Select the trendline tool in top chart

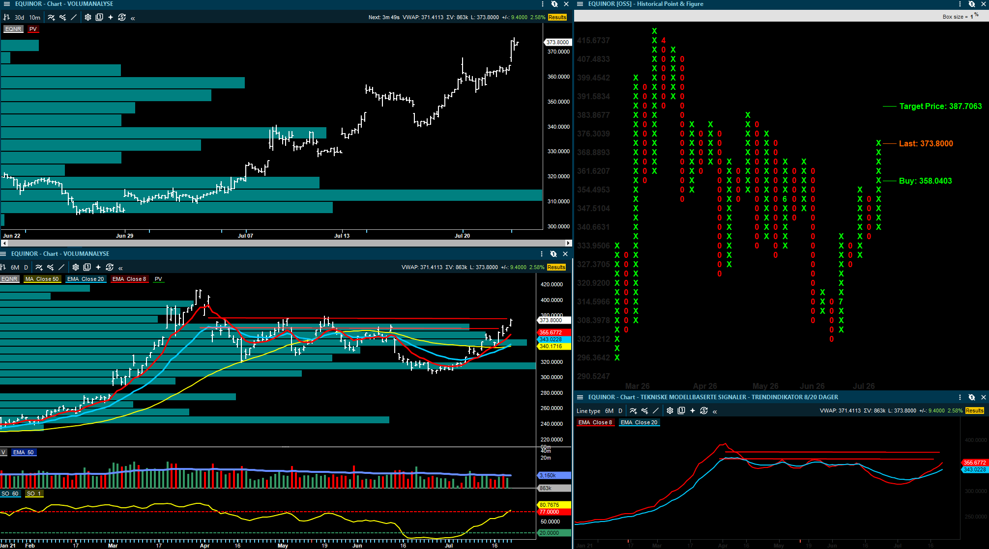click(x=74, y=17)
